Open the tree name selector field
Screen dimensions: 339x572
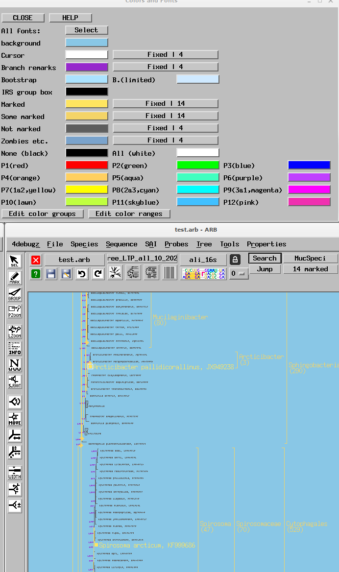click(143, 259)
